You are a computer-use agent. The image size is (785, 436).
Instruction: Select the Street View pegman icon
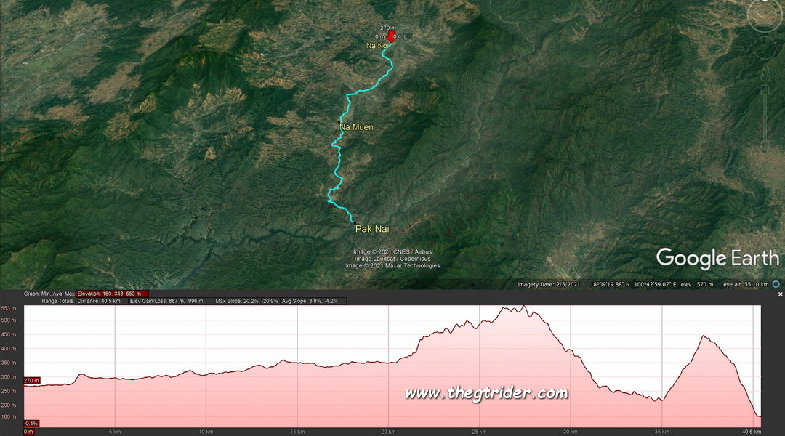[x=765, y=74]
